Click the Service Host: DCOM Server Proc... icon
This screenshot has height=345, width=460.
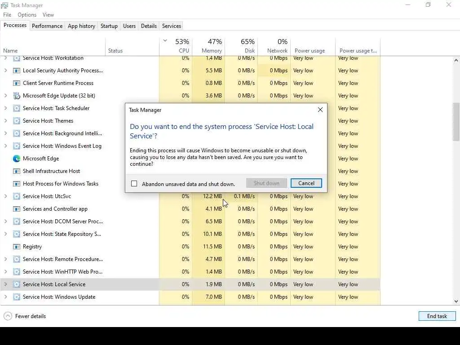(x=17, y=221)
